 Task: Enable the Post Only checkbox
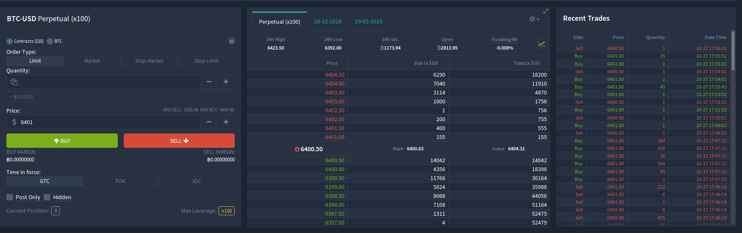(x=10, y=197)
